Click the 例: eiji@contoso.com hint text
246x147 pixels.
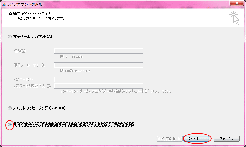click(x=75, y=71)
